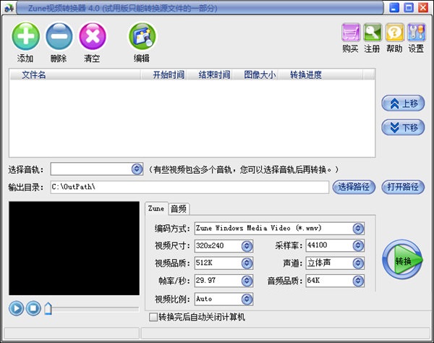The width and height of the screenshot is (434, 343).
Task: Click the app icon in title bar
Action: 9,8
